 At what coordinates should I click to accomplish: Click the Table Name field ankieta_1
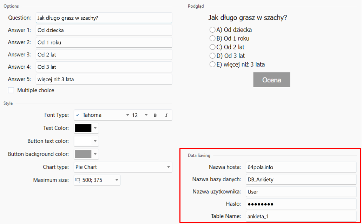pyautogui.click(x=301, y=216)
